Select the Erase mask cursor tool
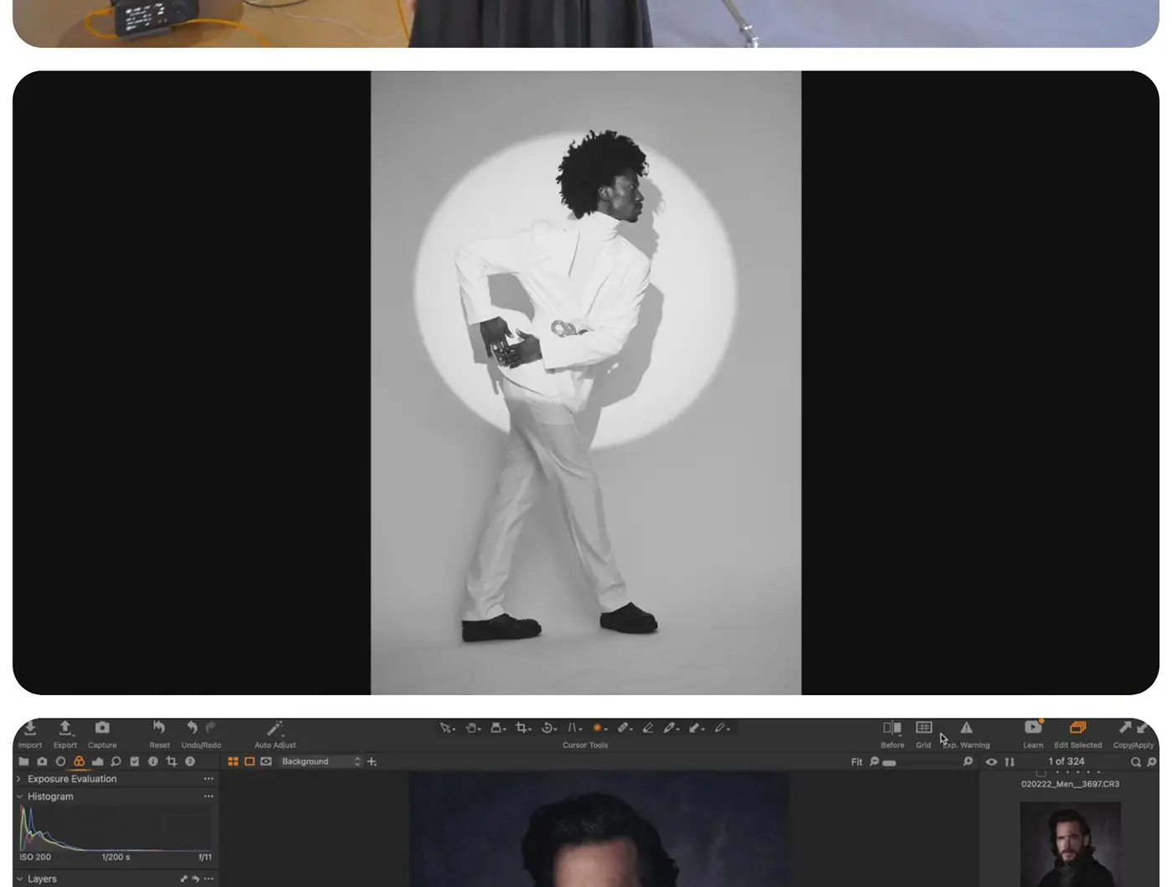 647,728
